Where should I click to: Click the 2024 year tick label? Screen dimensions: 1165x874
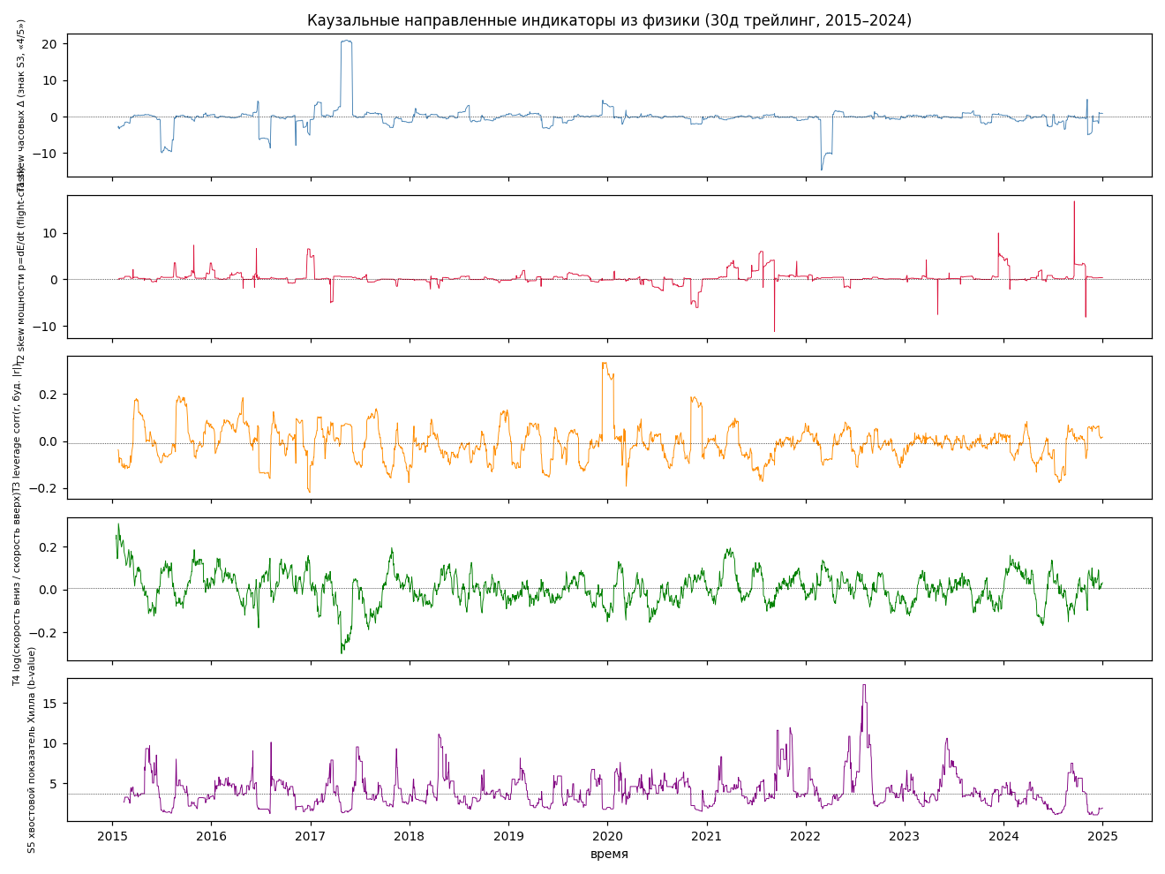point(1003,835)
